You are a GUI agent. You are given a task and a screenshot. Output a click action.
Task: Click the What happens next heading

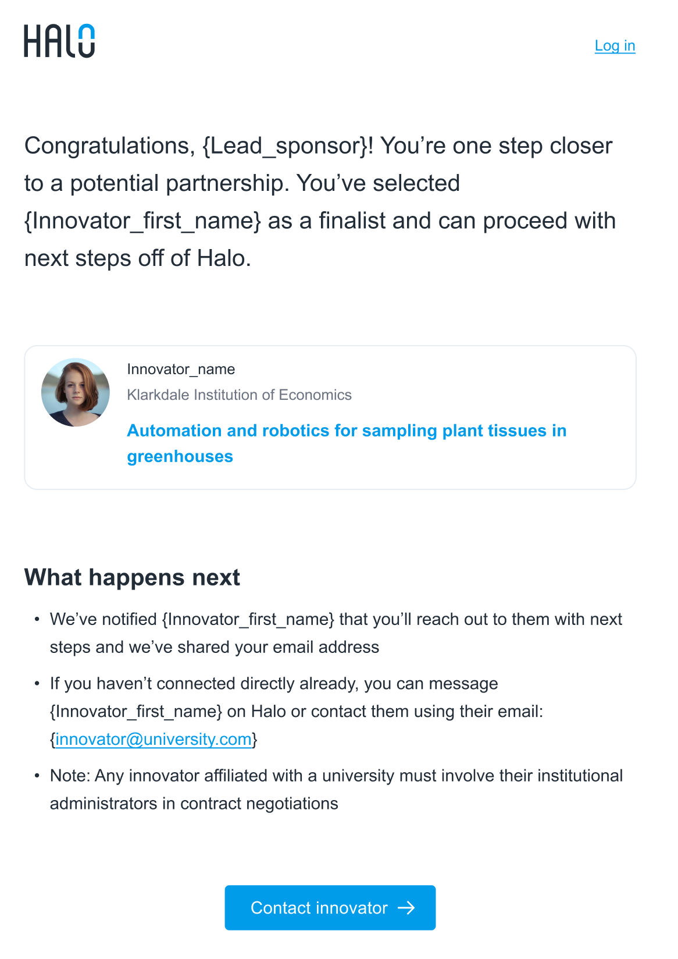click(x=132, y=578)
